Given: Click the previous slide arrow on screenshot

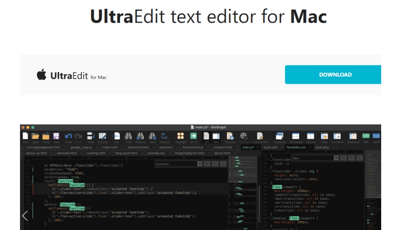Looking at the screenshot, I should (x=25, y=216).
